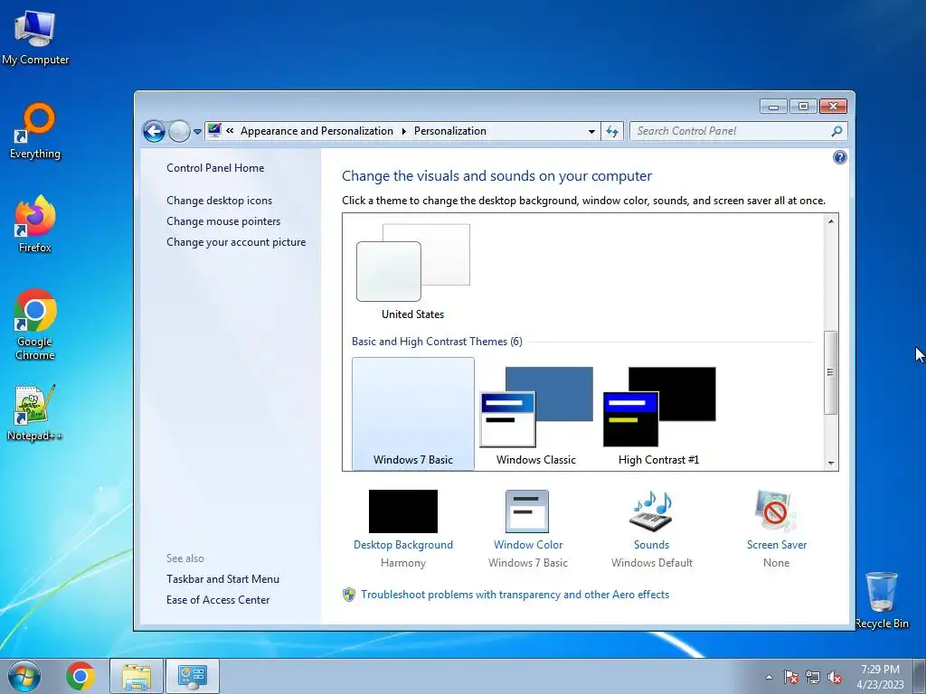926x694 pixels.
Task: Click the Desktop Background text link
Action: point(403,545)
